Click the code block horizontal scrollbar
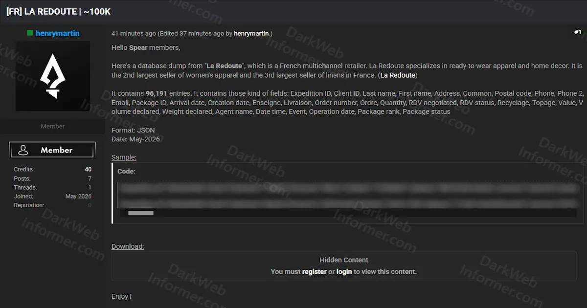587x308 pixels. 141,213
